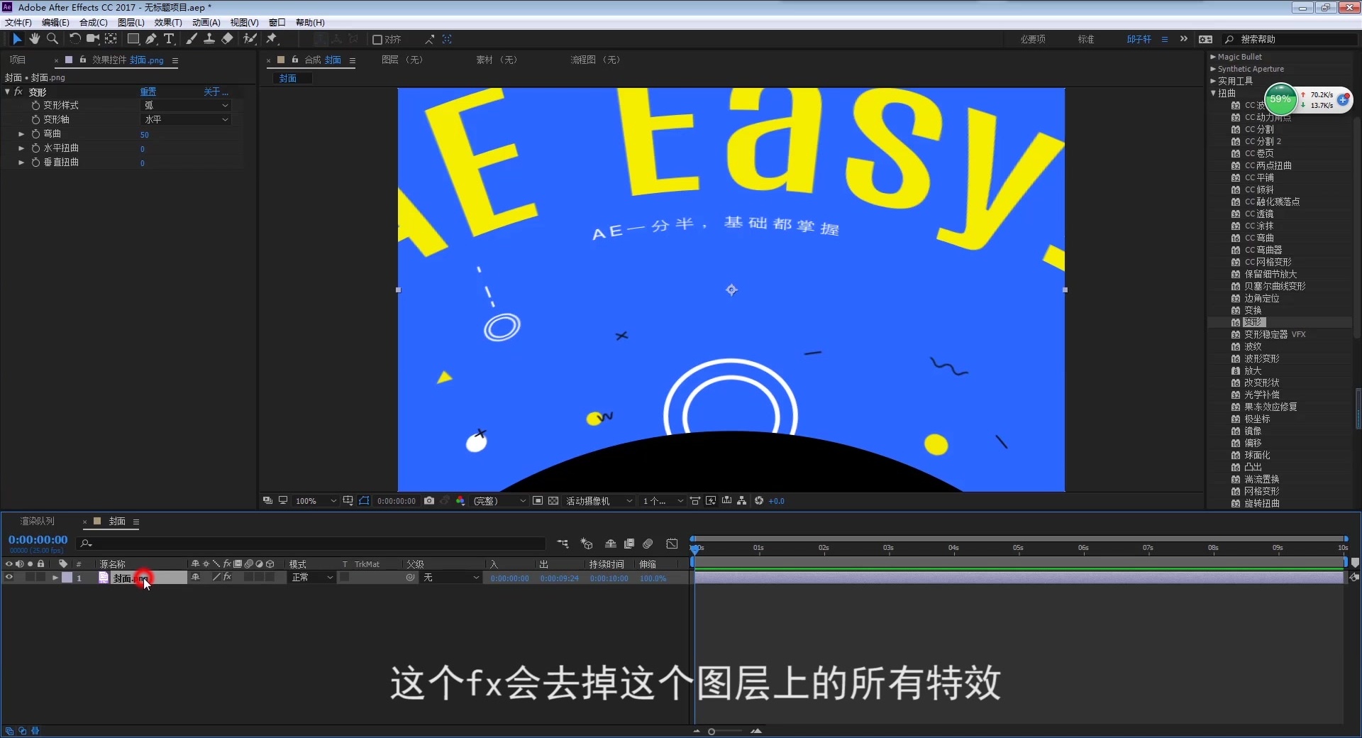
Task: Open the 100% magnification dropdown
Action: [316, 501]
